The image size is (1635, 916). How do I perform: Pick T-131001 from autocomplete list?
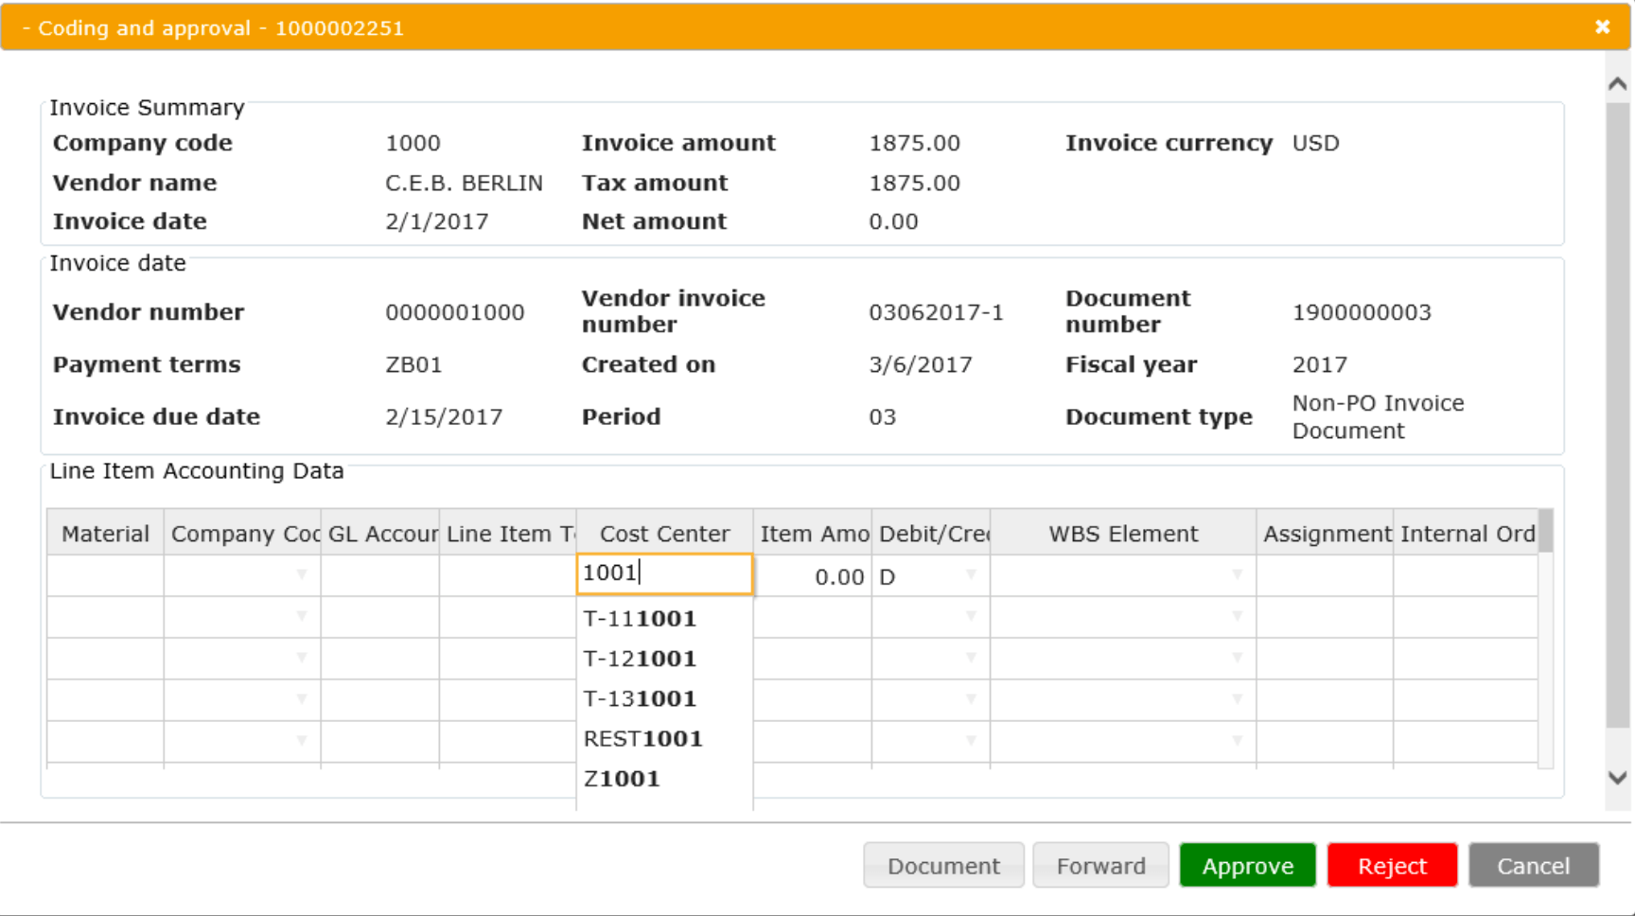(640, 699)
